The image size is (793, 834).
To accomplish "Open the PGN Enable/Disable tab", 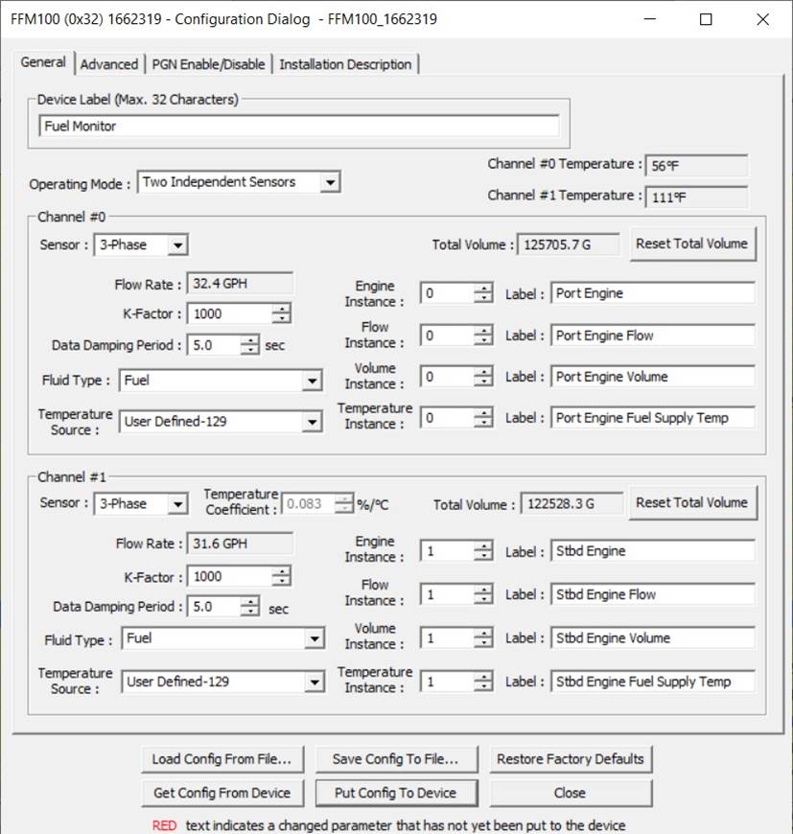I will click(x=209, y=64).
